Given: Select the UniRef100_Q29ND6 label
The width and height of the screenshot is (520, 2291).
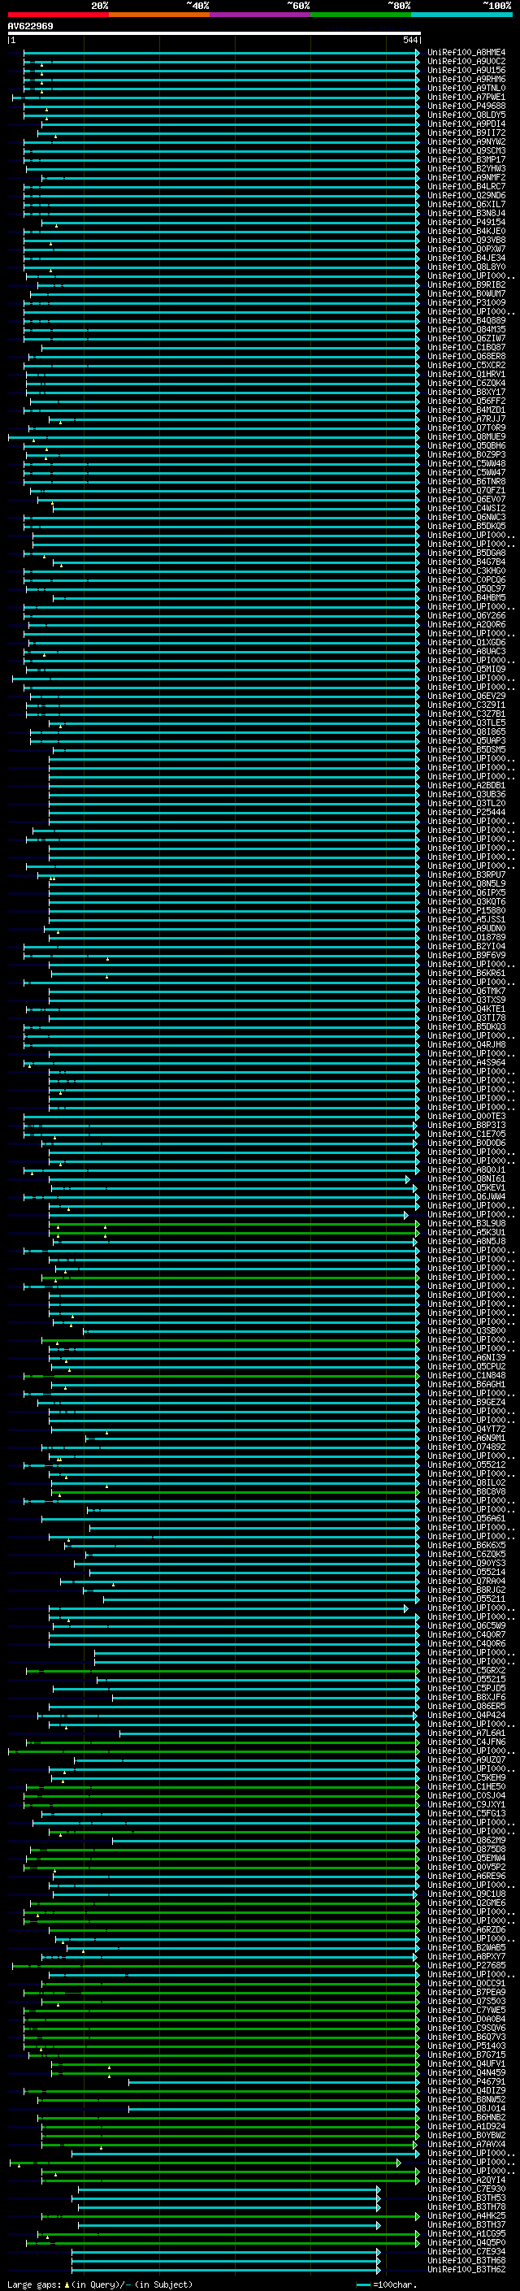Looking at the screenshot, I should tap(466, 196).
